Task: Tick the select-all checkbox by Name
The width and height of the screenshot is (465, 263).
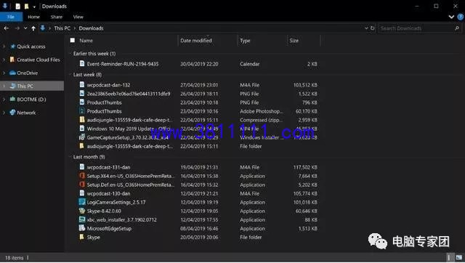Action: pyautogui.click(x=73, y=40)
